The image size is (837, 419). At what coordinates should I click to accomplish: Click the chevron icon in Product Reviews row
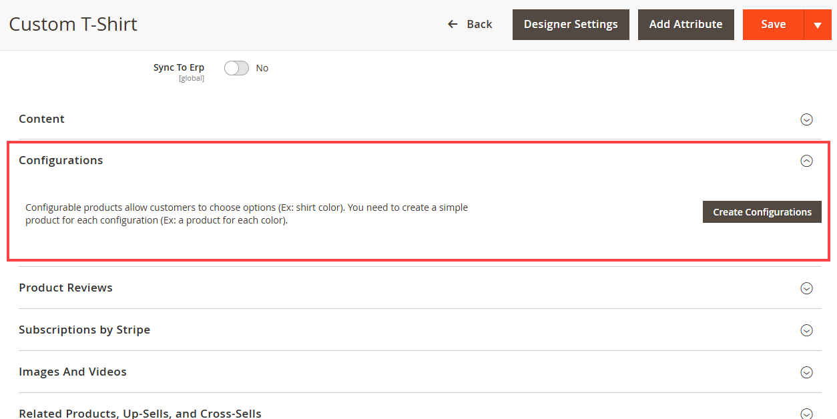[x=806, y=288]
